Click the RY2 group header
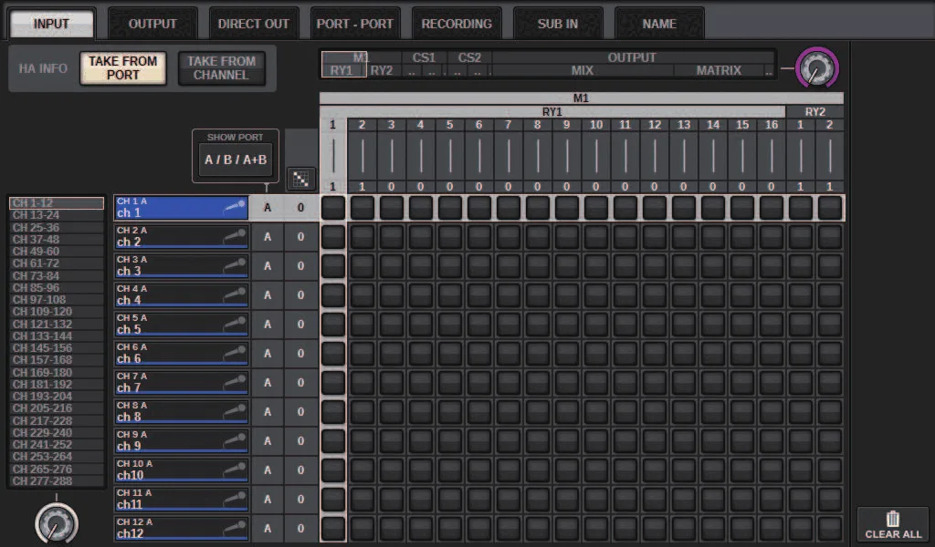The width and height of the screenshot is (935, 547). [815, 112]
